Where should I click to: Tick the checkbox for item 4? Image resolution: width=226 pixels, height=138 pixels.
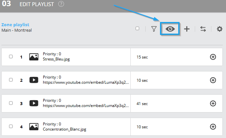[x=11, y=126]
